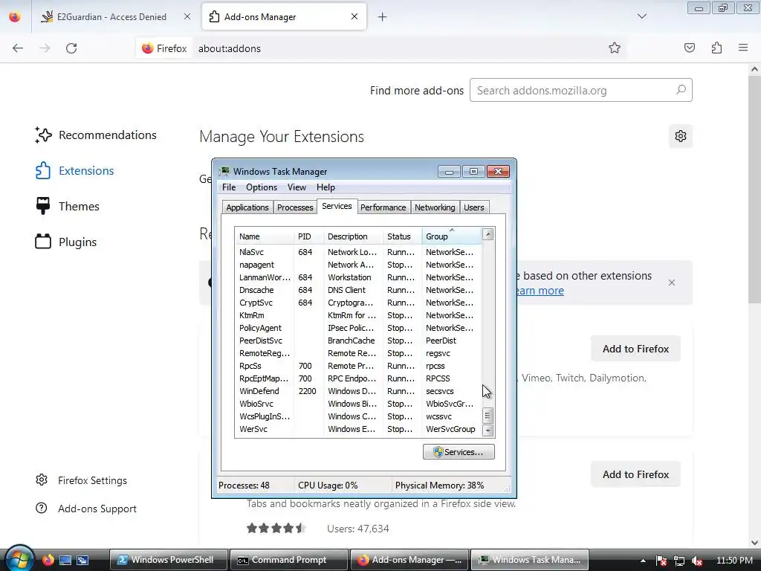
Task: Sort services by PID column header
Action: point(308,236)
